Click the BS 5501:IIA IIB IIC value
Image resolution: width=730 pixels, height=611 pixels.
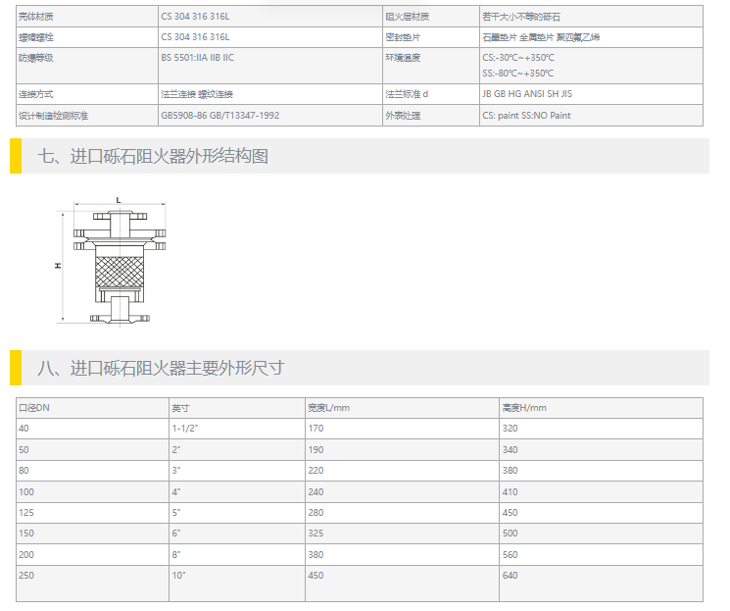(x=197, y=58)
